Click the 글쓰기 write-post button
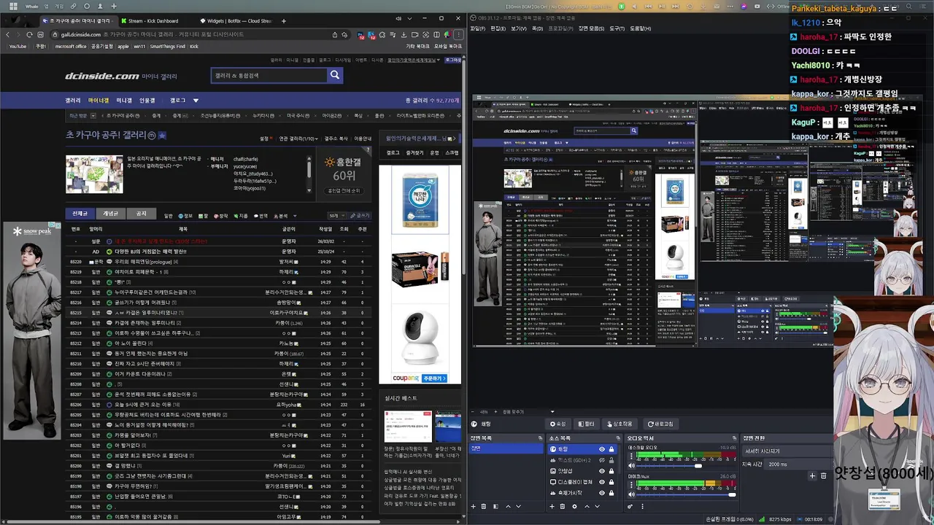This screenshot has width=934, height=525. tap(360, 216)
